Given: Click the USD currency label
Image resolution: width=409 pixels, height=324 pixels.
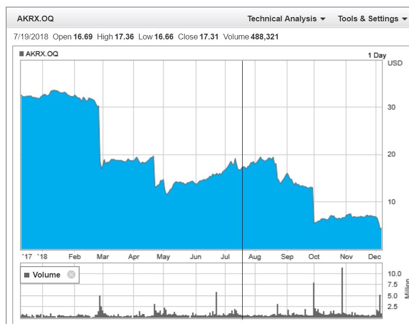Looking at the screenshot, I should [x=395, y=63].
